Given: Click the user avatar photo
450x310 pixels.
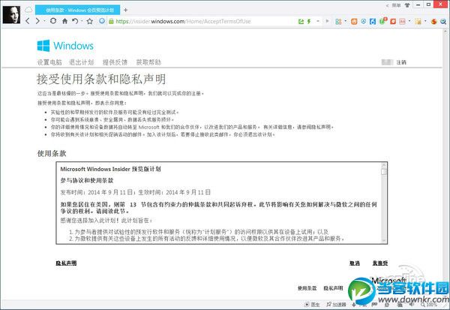Looking at the screenshot, I should (11, 14).
